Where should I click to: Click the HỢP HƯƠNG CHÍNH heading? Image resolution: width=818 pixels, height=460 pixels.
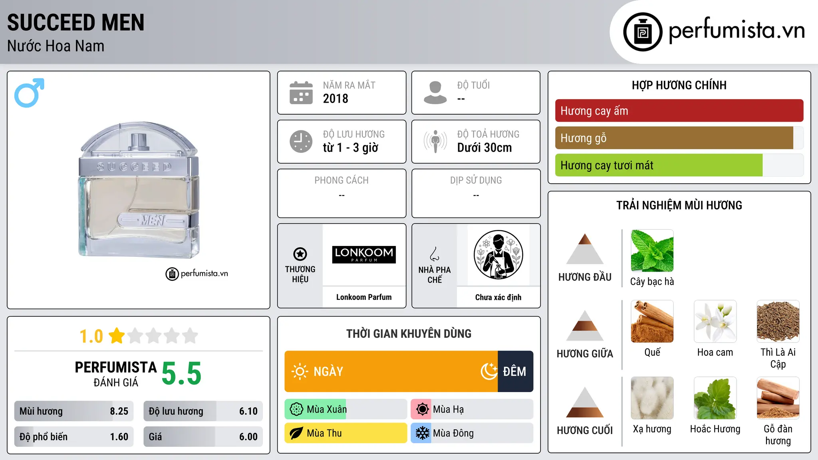click(x=679, y=85)
